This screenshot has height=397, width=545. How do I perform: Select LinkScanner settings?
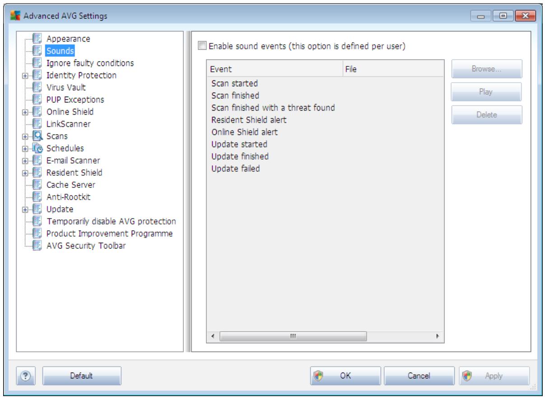pos(68,124)
